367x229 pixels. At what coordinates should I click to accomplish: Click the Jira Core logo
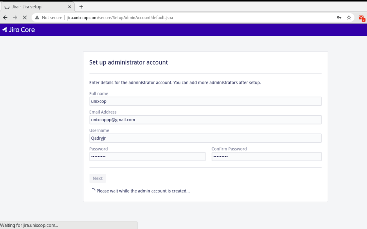point(19,30)
